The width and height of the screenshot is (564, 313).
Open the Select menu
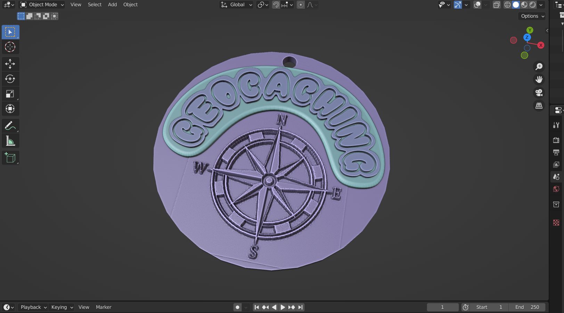pyautogui.click(x=94, y=5)
